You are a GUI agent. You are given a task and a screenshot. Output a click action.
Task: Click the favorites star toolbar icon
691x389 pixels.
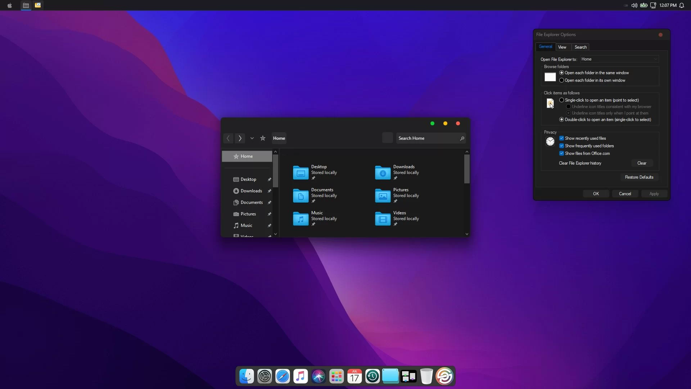[x=263, y=138]
